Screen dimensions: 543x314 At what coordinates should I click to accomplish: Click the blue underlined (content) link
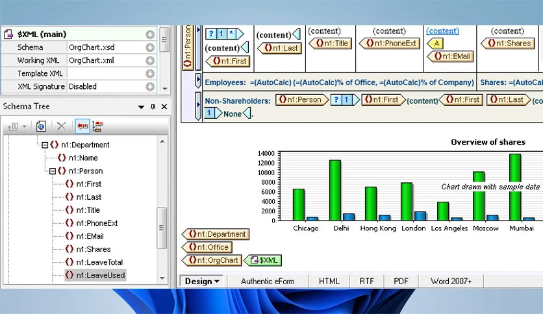pyautogui.click(x=442, y=31)
